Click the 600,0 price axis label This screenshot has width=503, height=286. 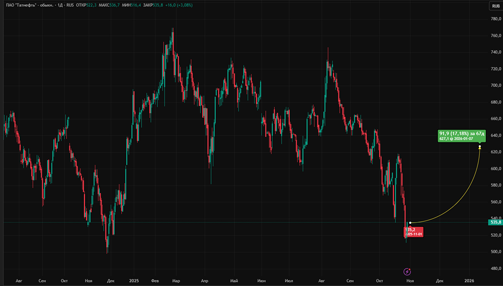coord(495,169)
